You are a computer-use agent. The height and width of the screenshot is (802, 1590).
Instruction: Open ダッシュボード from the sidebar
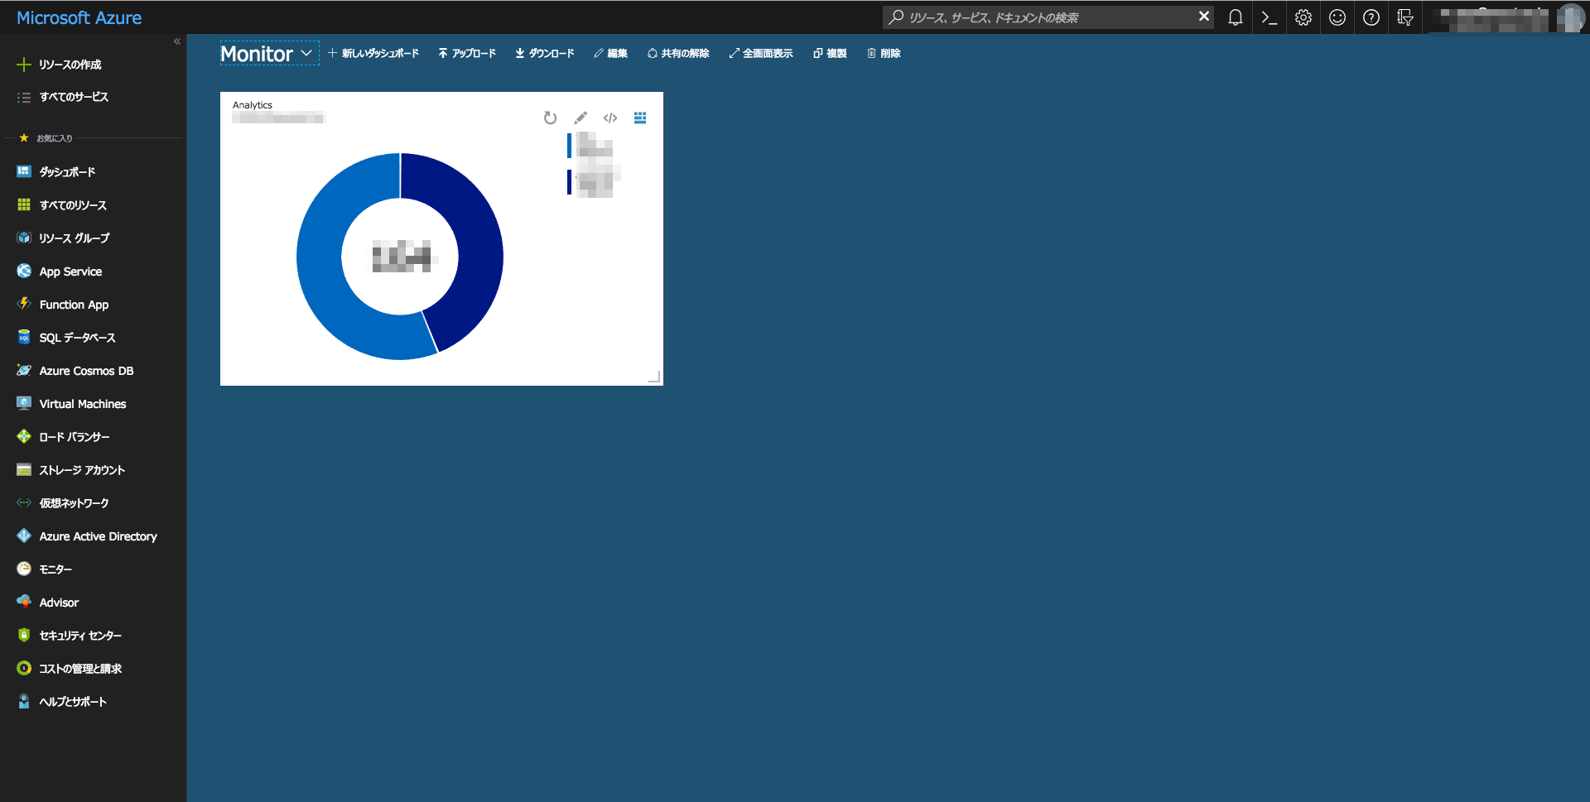(x=67, y=172)
